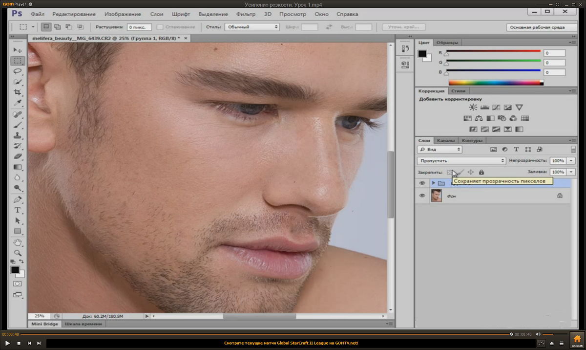This screenshot has width=586, height=350.
Task: Click the Растушевка feather input field
Action: [x=139, y=27]
